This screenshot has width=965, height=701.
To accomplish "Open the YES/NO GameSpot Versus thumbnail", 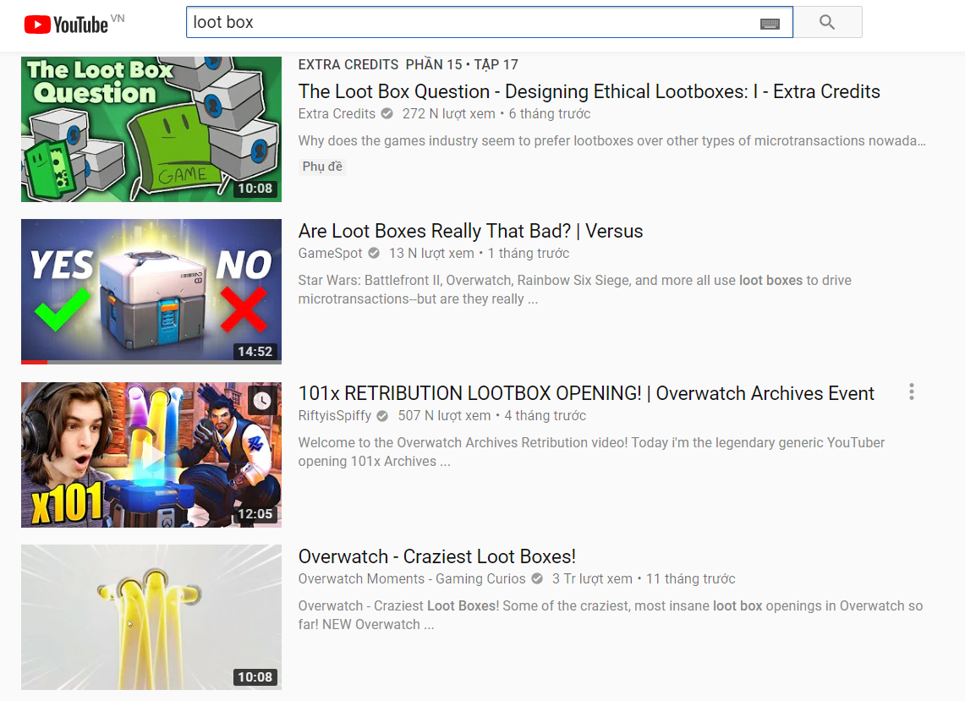I will (151, 291).
